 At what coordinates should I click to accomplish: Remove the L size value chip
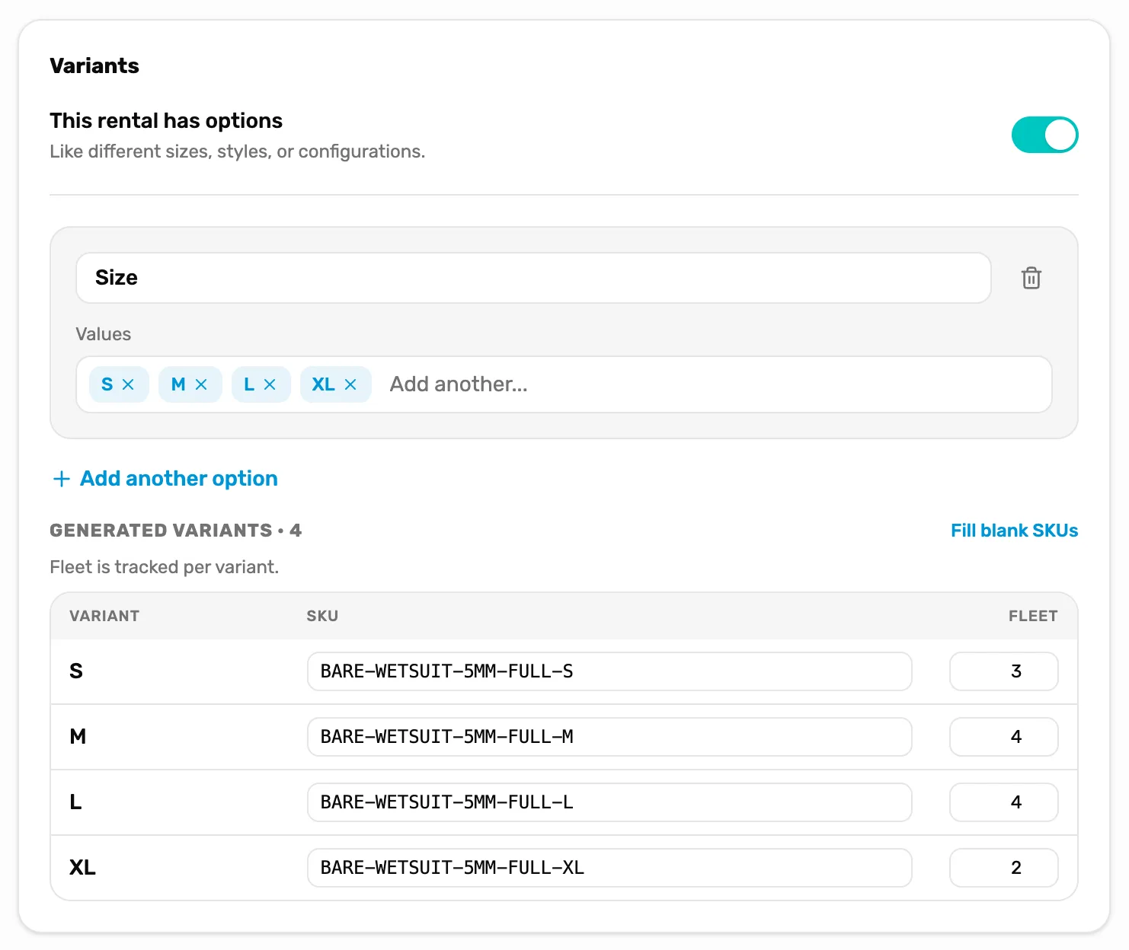(270, 384)
